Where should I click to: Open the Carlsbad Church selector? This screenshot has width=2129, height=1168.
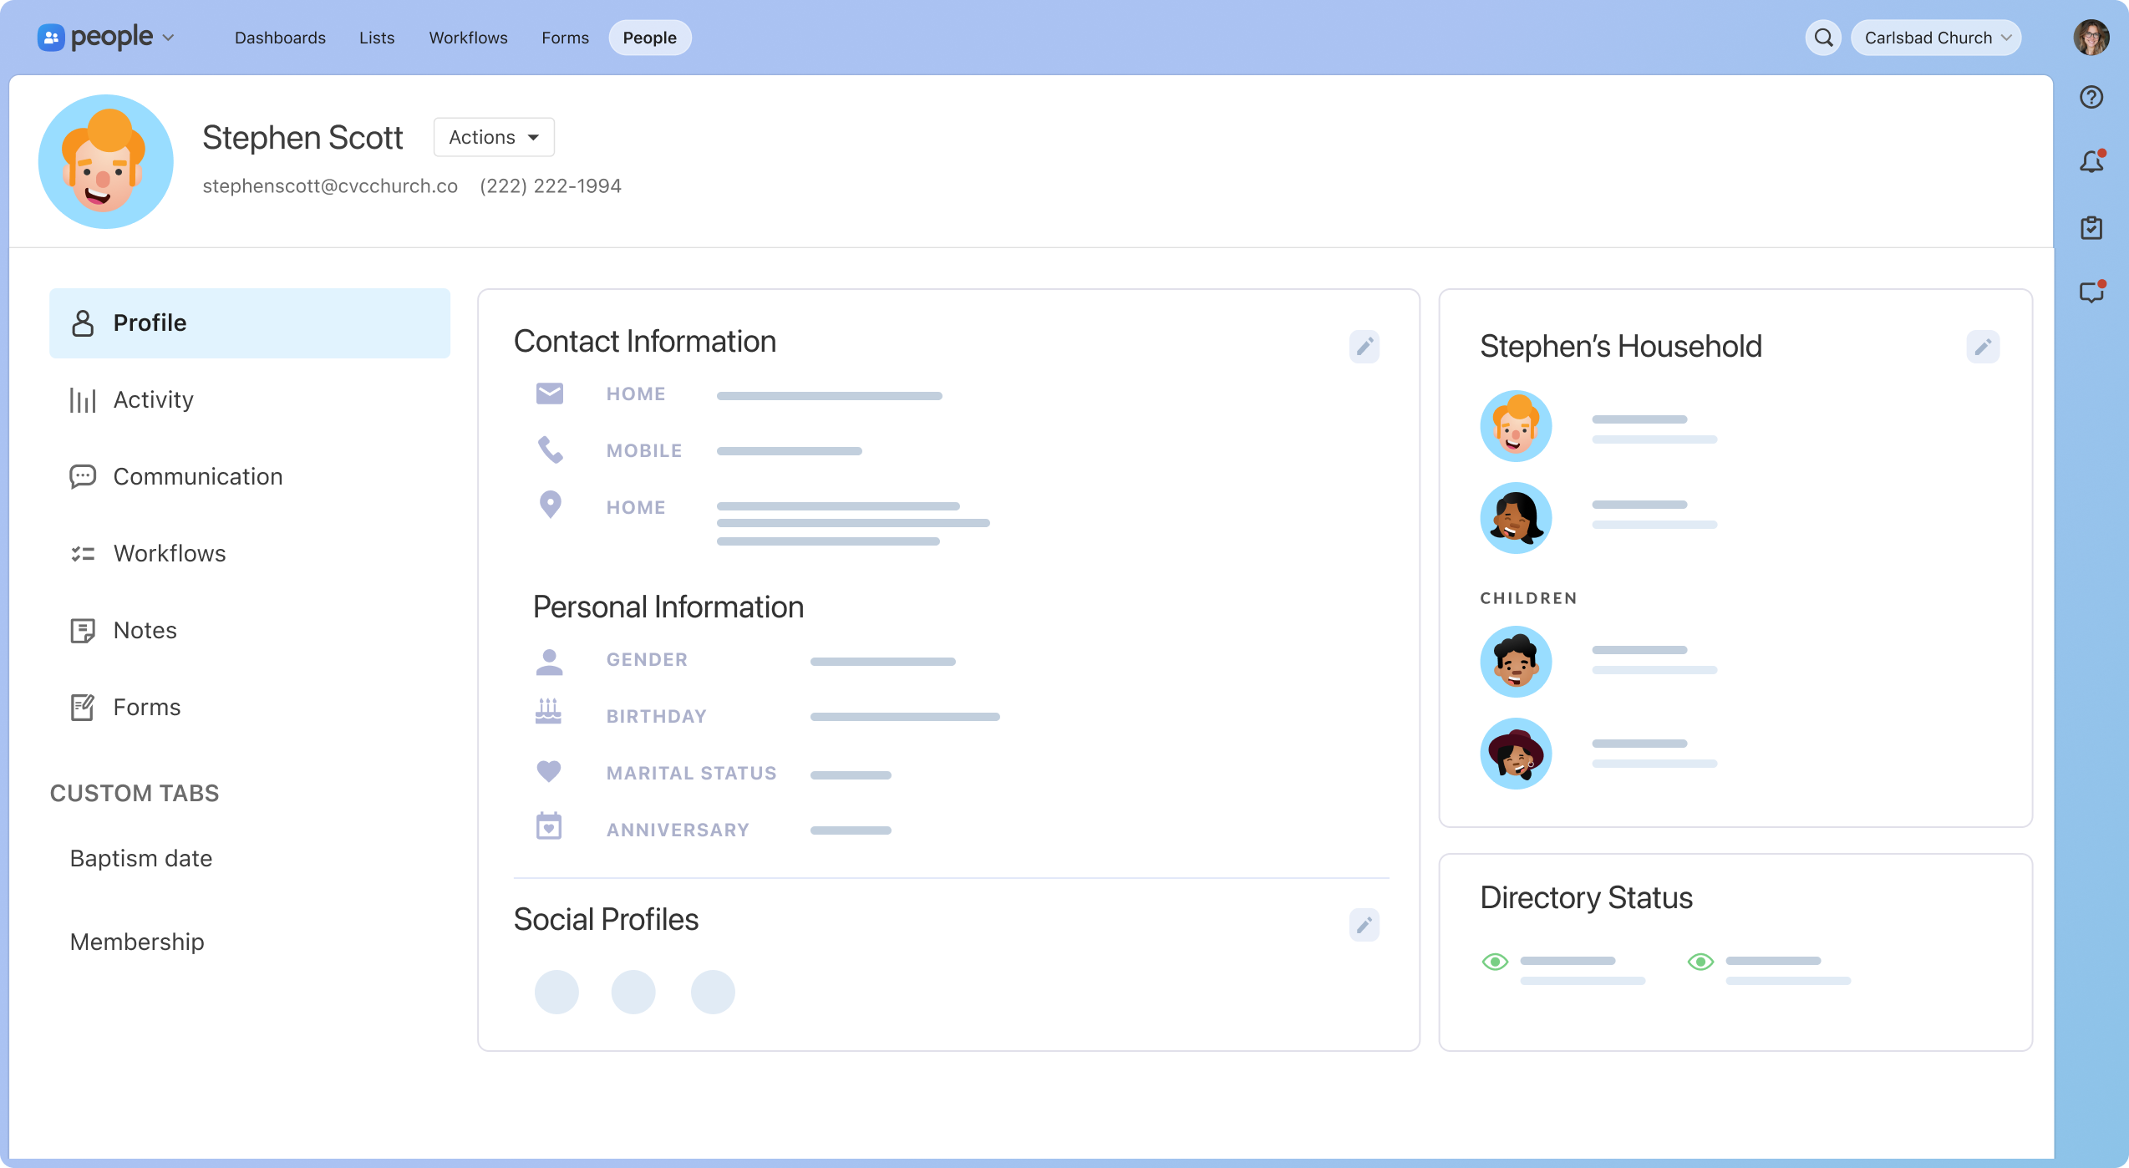tap(1936, 37)
